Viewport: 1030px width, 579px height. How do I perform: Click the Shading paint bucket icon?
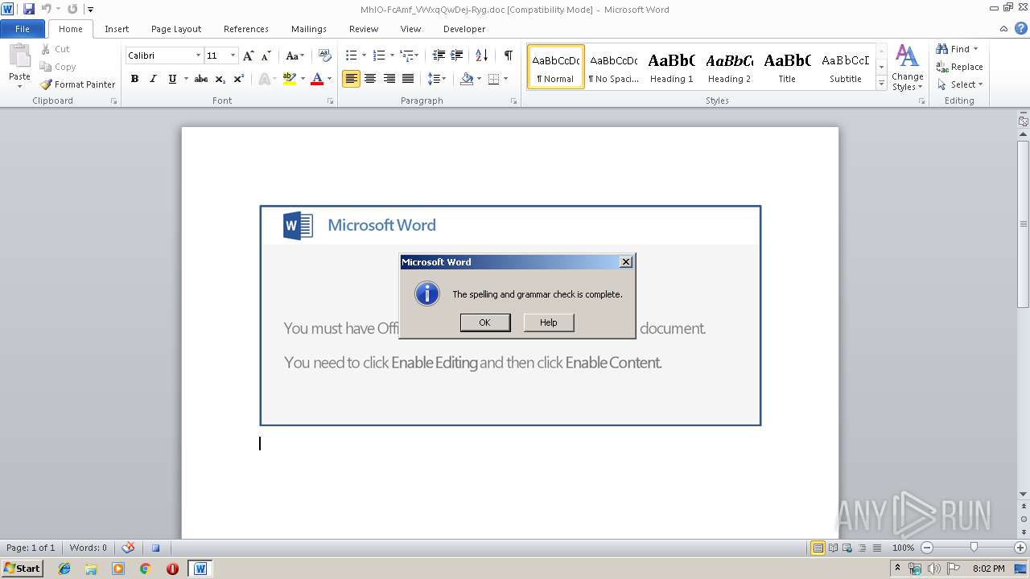[x=467, y=79]
